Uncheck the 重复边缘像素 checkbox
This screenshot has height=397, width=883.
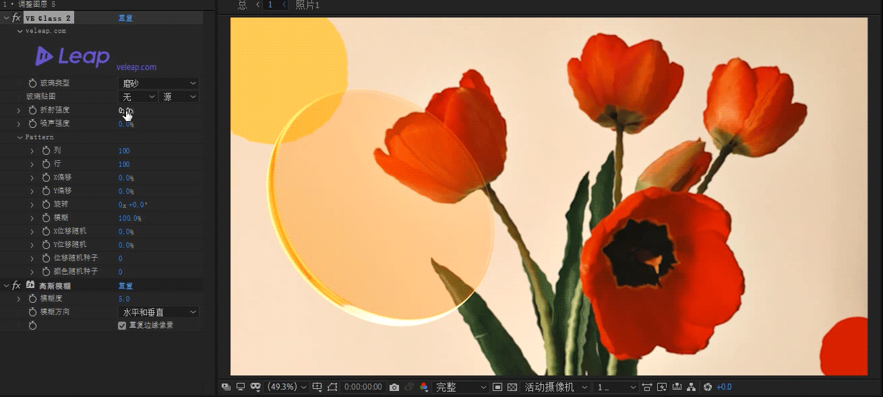(x=122, y=326)
